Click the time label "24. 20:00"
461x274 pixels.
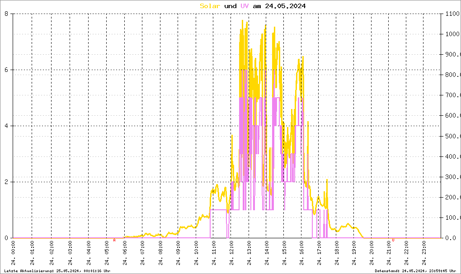pyautogui.click(x=372, y=253)
